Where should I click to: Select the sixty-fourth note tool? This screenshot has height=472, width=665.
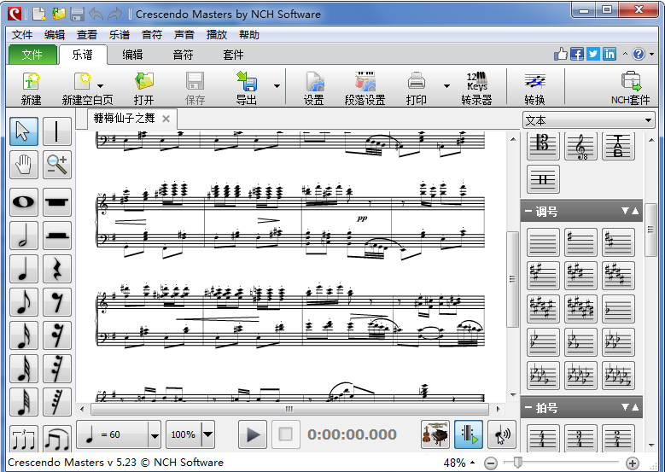click(x=24, y=402)
